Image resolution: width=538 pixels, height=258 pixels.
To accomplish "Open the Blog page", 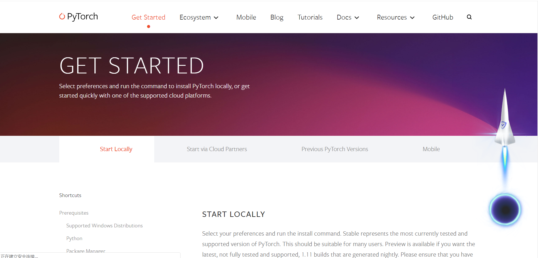I will click(277, 17).
